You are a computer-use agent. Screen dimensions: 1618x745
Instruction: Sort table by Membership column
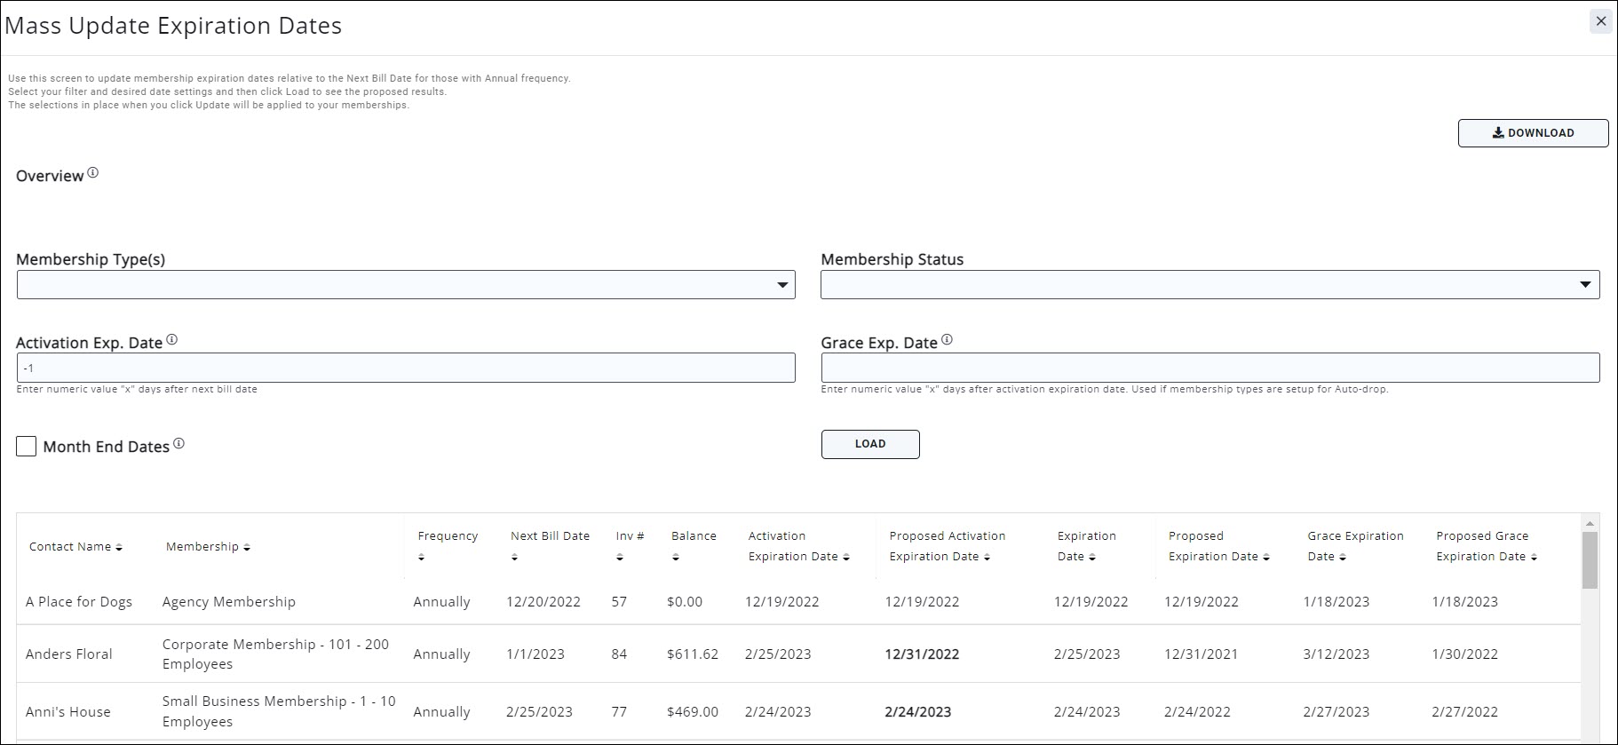pos(247,548)
